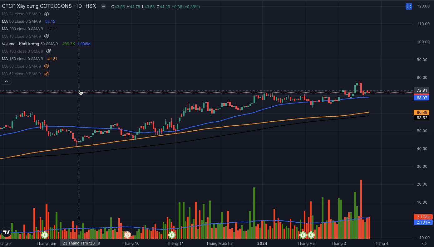Screen dimensions: 434x247
Task: Select the CTCP Xây dựng COTECCONS symbol title
Action: [x=49, y=7]
